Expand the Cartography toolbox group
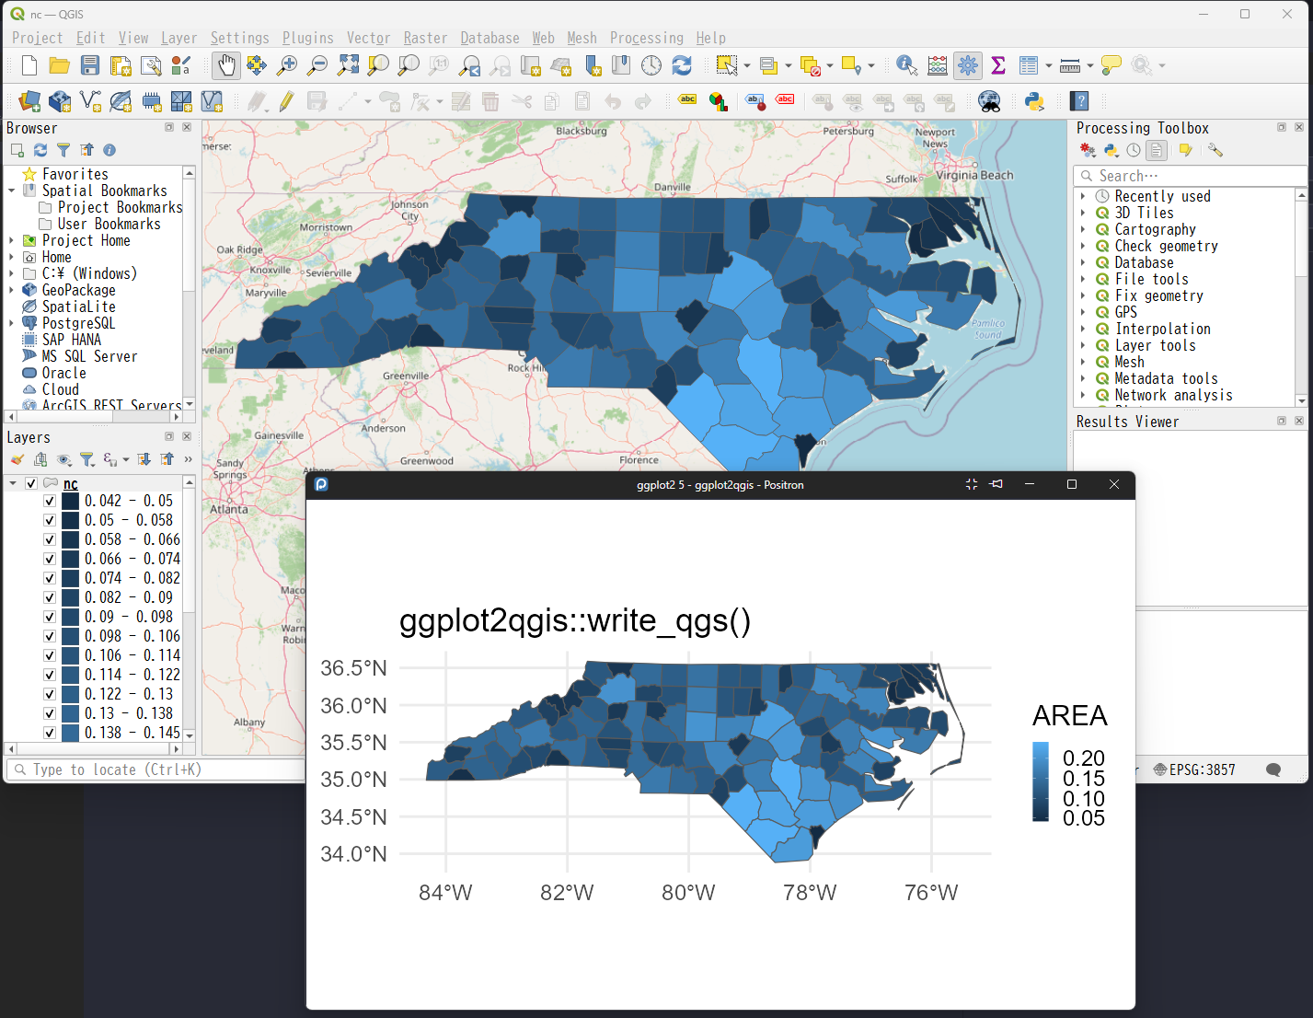 point(1083,229)
